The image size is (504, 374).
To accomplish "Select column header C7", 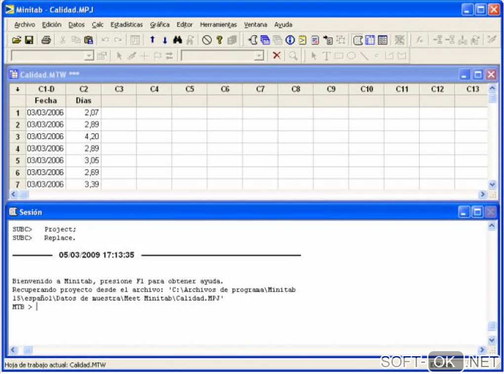I will (x=260, y=89).
